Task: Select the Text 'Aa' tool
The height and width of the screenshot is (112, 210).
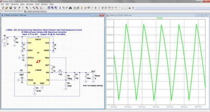Action: coord(129,8)
